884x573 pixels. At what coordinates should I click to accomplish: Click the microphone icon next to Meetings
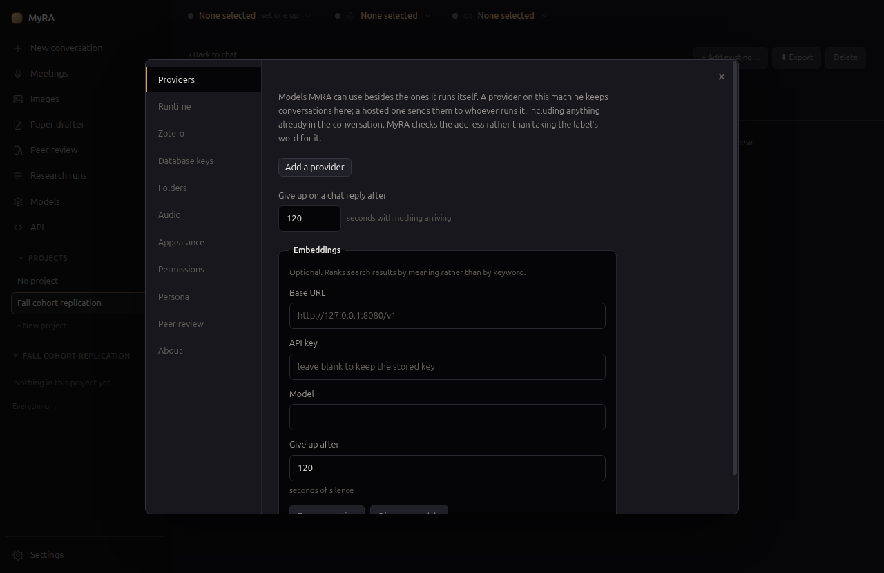18,74
